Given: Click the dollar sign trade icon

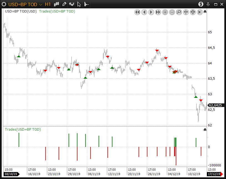Looking at the screenshot, I should pos(201,4).
